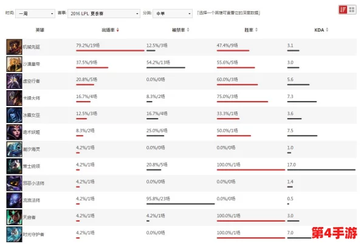Click the 诡术妖姬 hero name
361x244 pixels.
pos(32,132)
